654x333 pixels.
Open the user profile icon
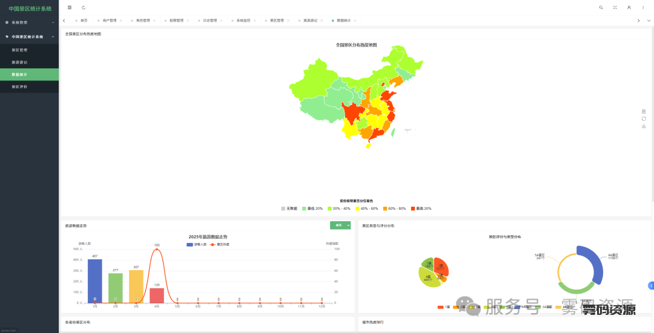pos(629,7)
